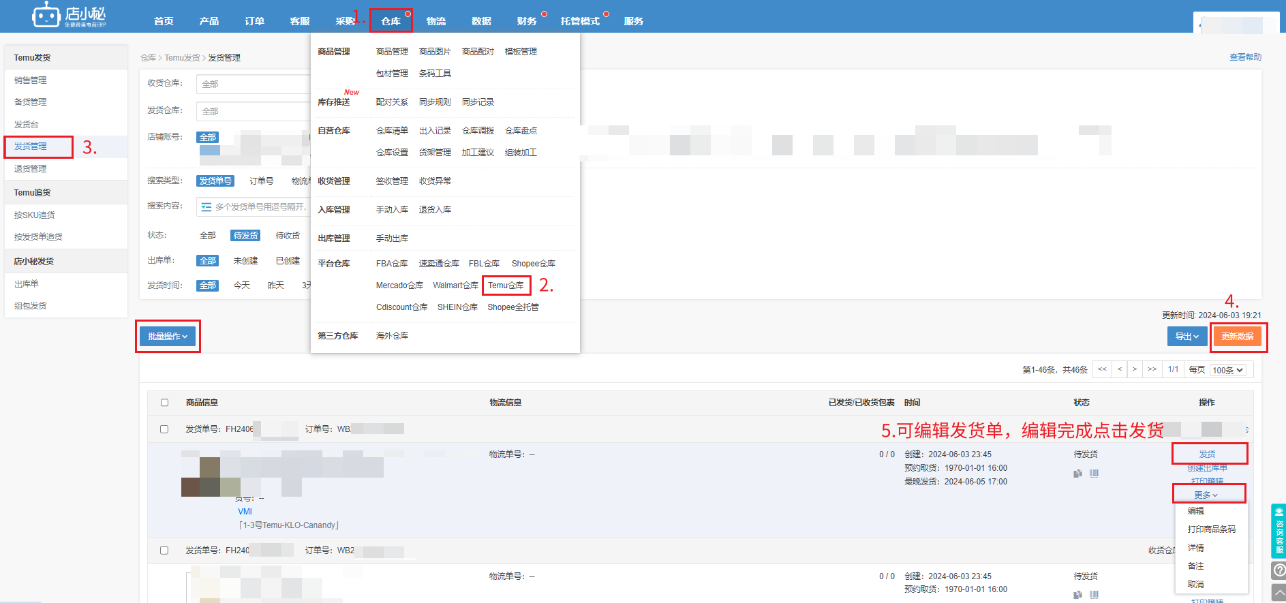
Task: Open the 收货仓库 dropdown
Action: 254,84
